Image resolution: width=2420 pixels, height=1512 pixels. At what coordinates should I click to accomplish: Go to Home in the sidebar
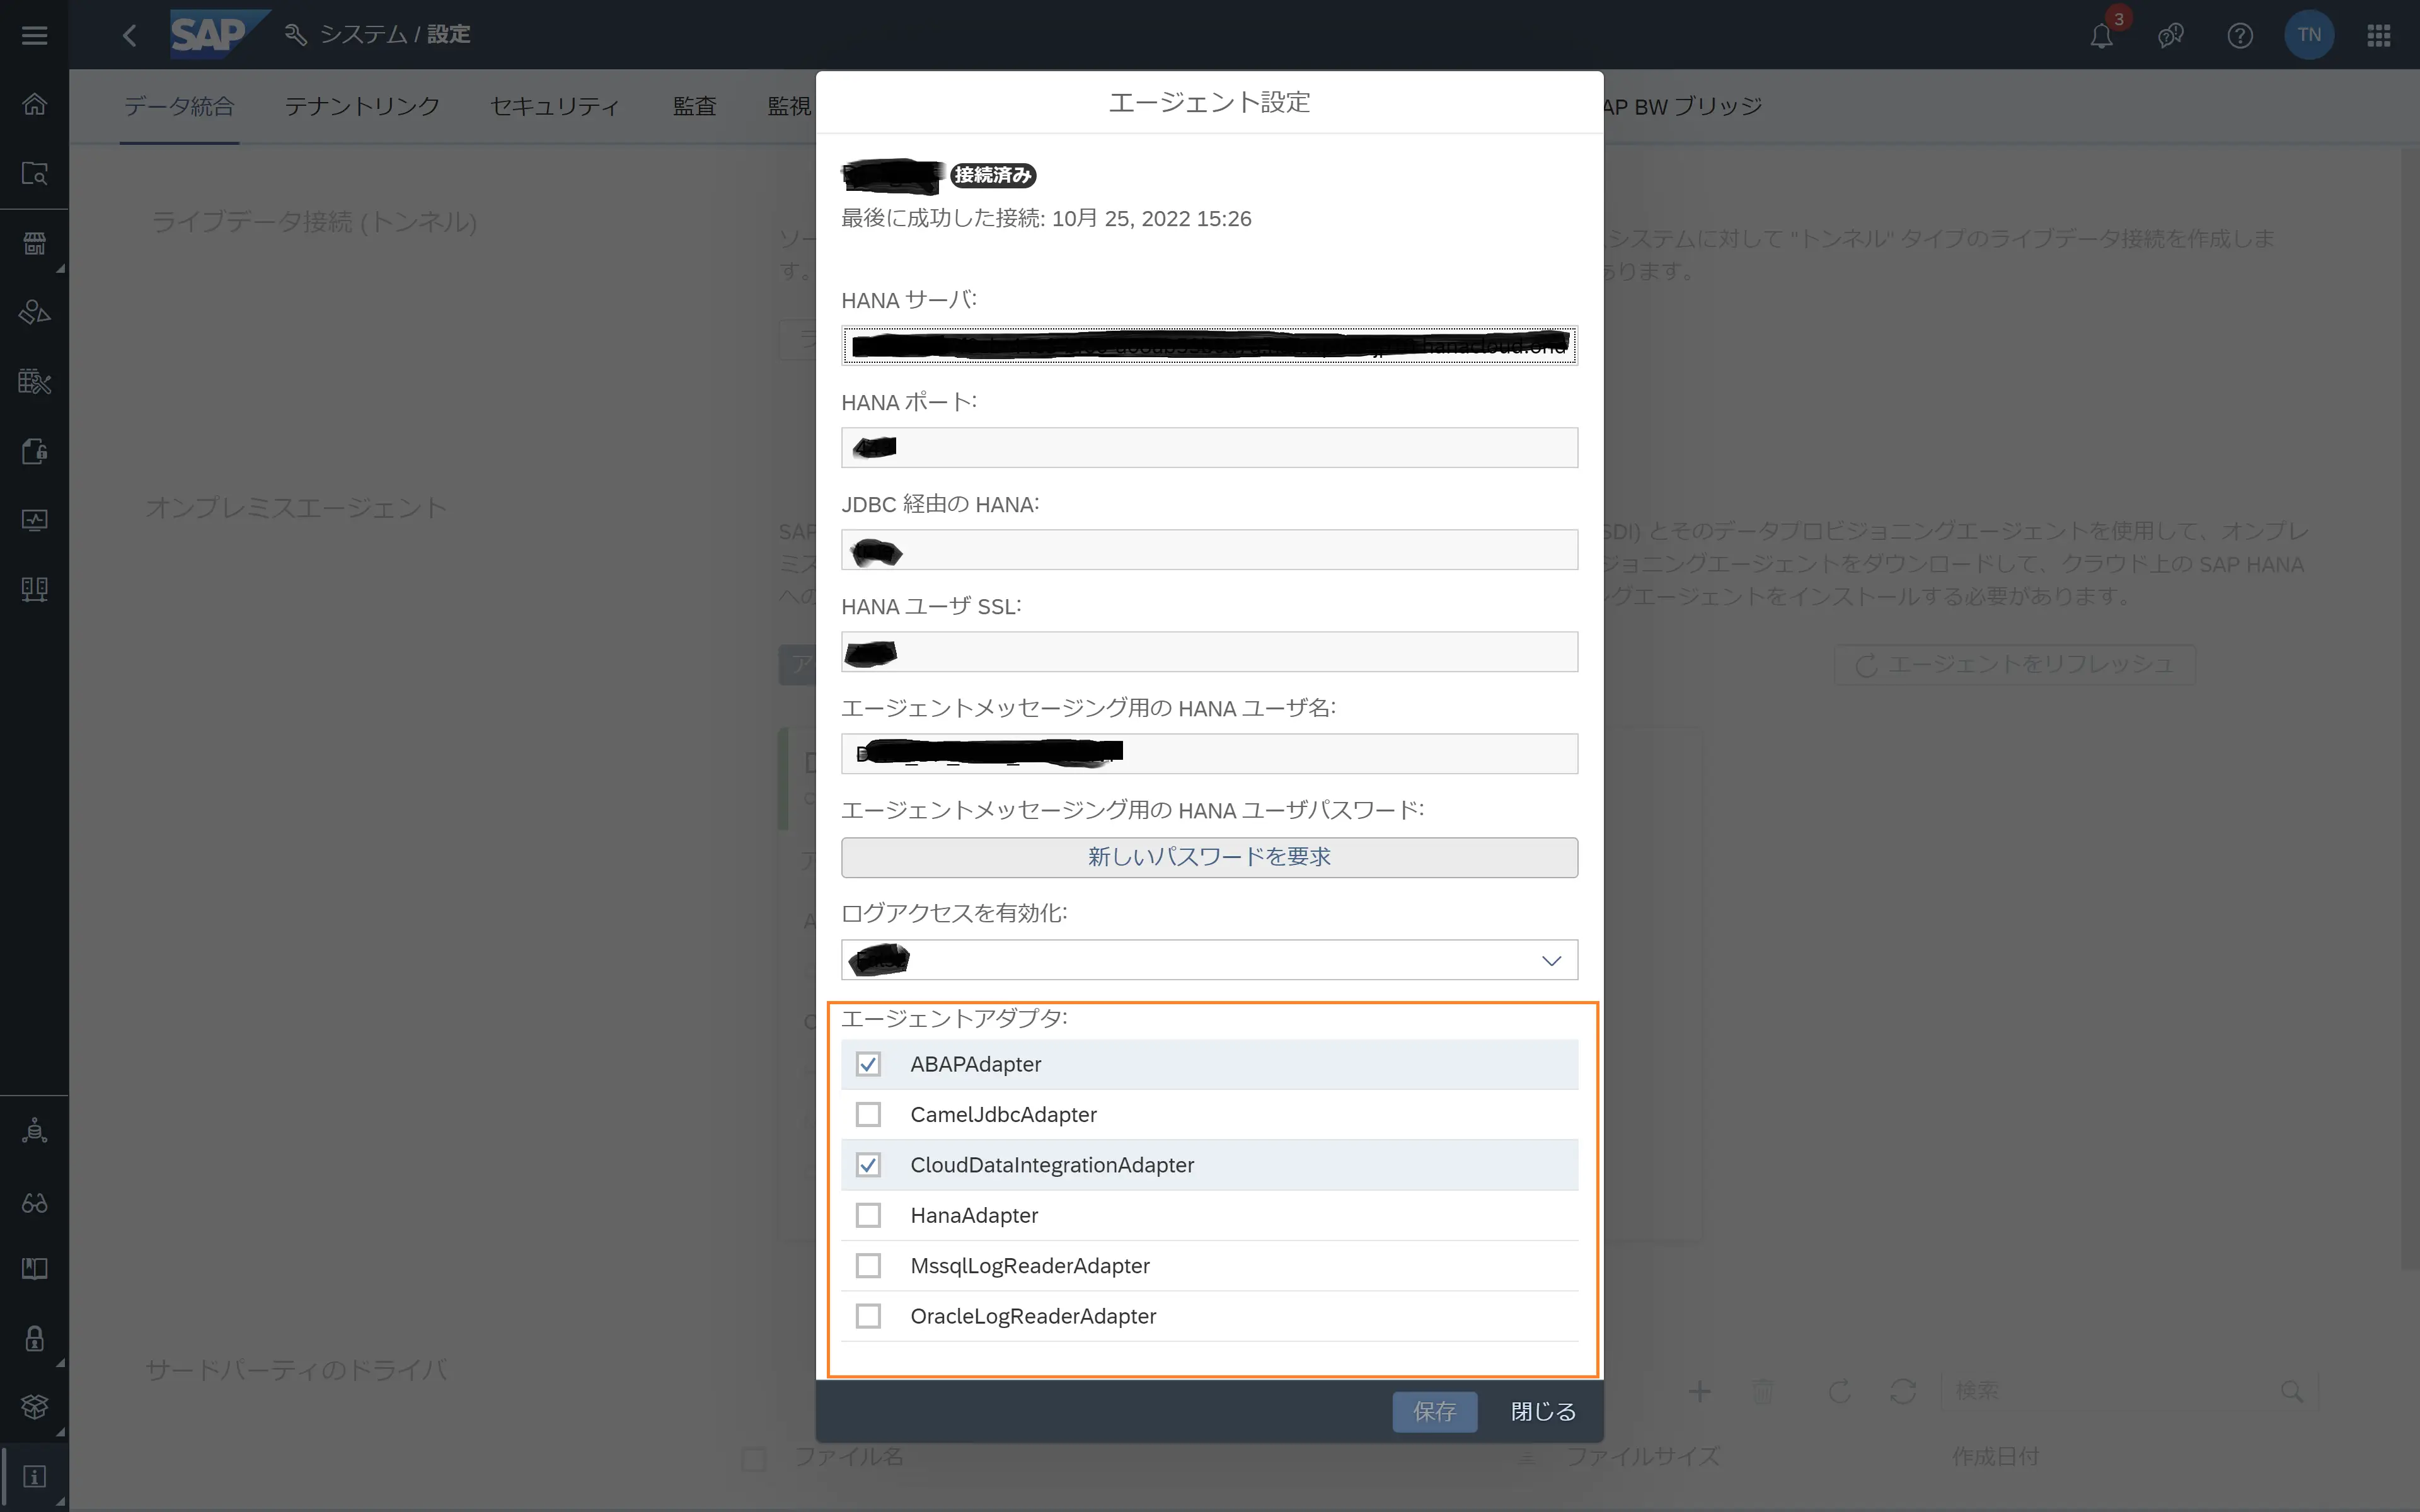[x=34, y=104]
